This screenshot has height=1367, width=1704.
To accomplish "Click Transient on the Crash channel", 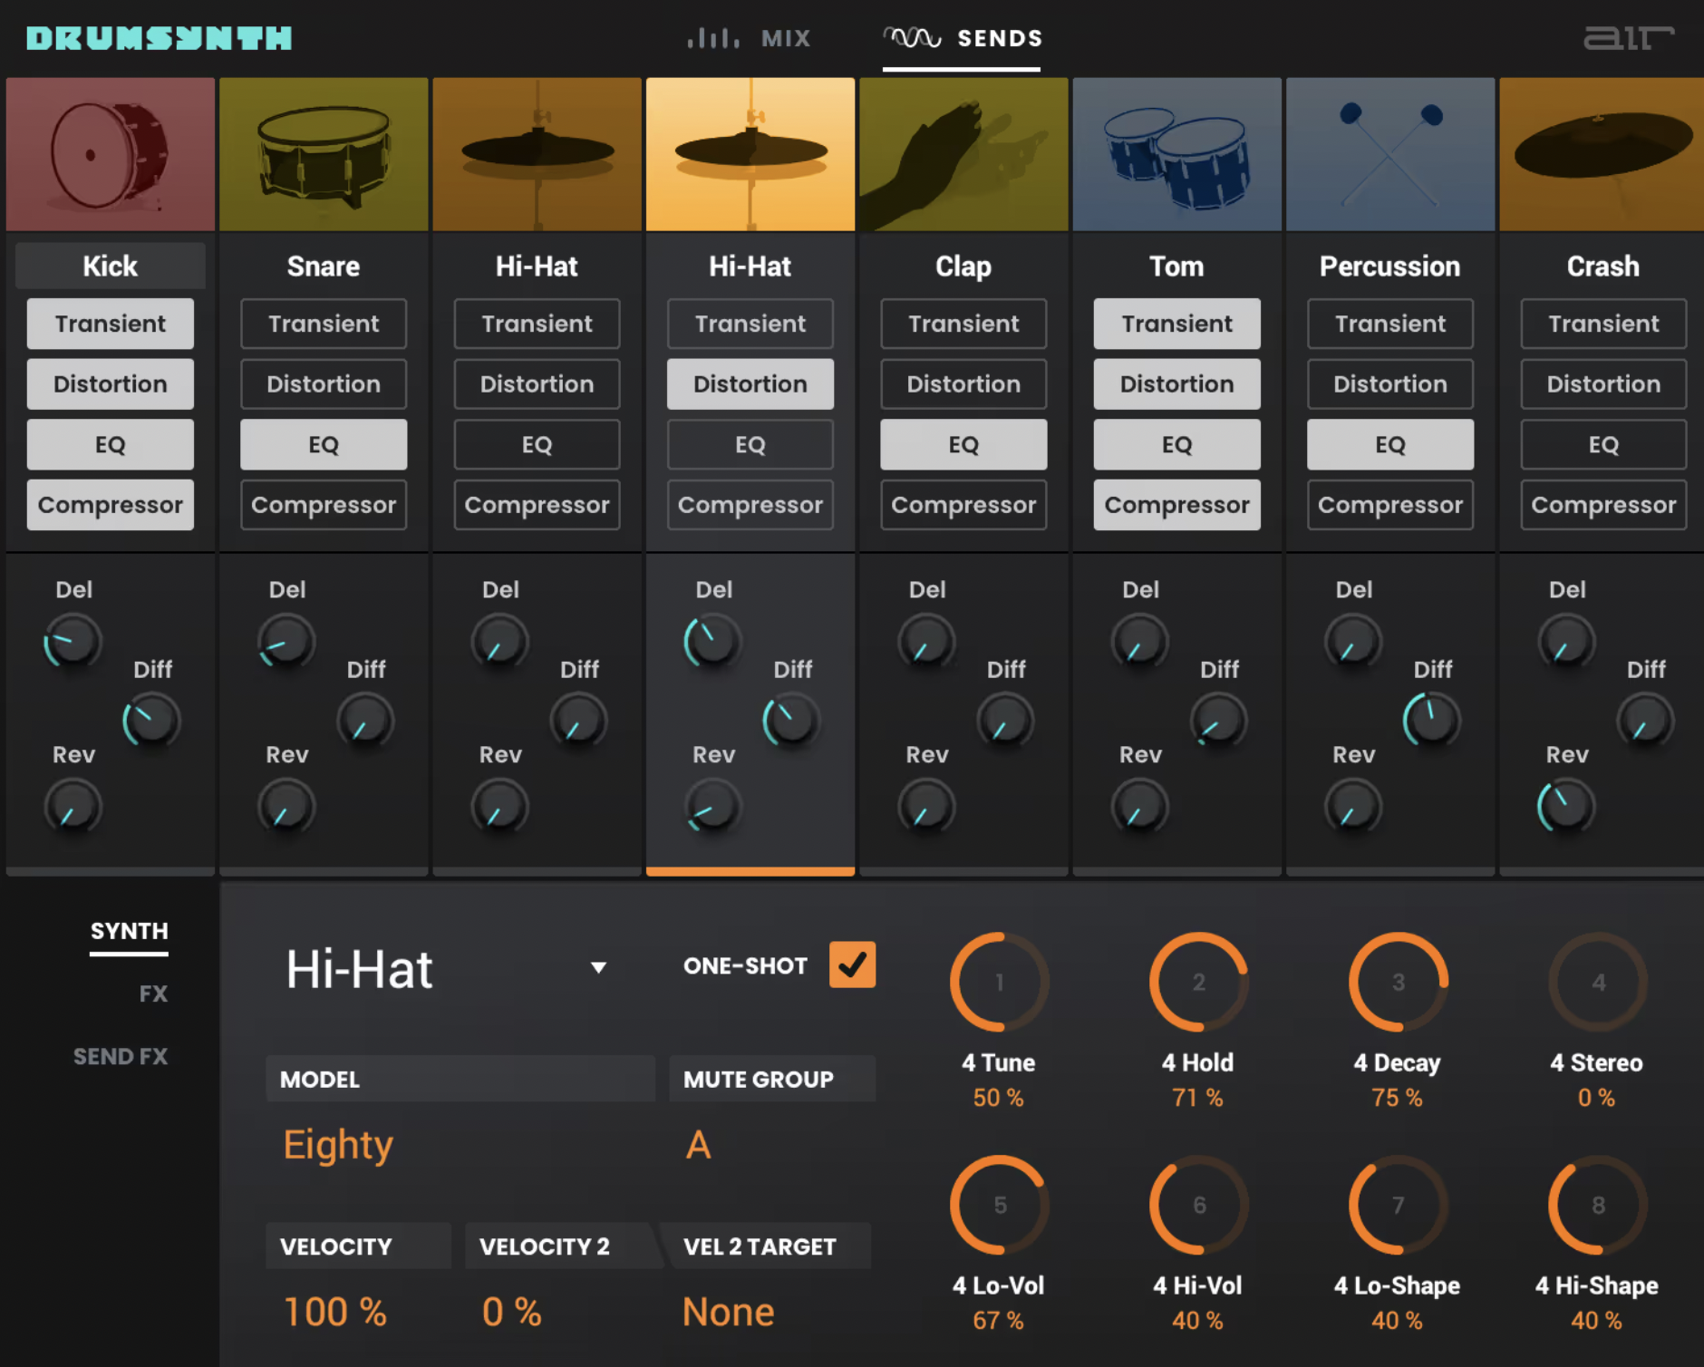I will [1601, 324].
